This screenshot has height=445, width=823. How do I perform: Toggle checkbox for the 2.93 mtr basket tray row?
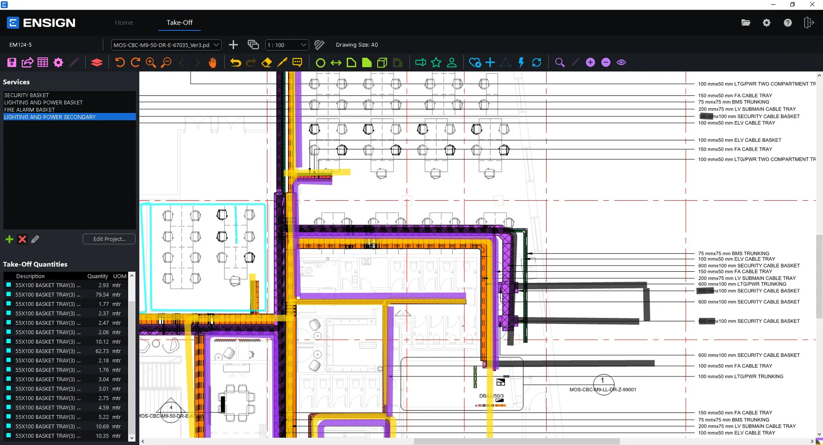pyautogui.click(x=8, y=285)
